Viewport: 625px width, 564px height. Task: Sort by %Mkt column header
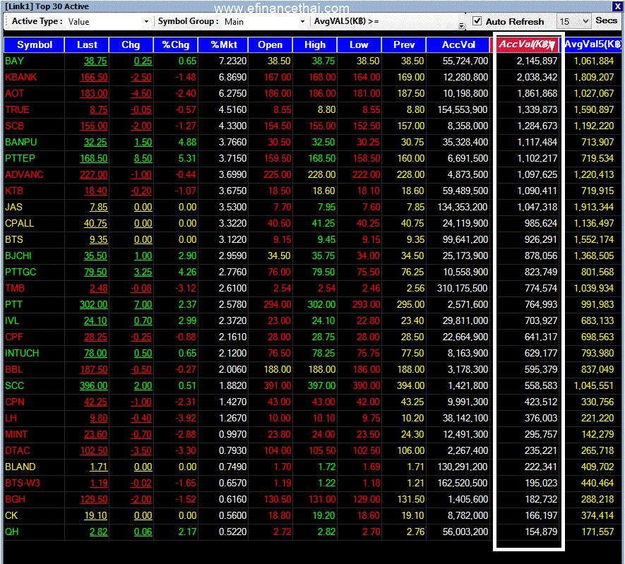(x=223, y=44)
